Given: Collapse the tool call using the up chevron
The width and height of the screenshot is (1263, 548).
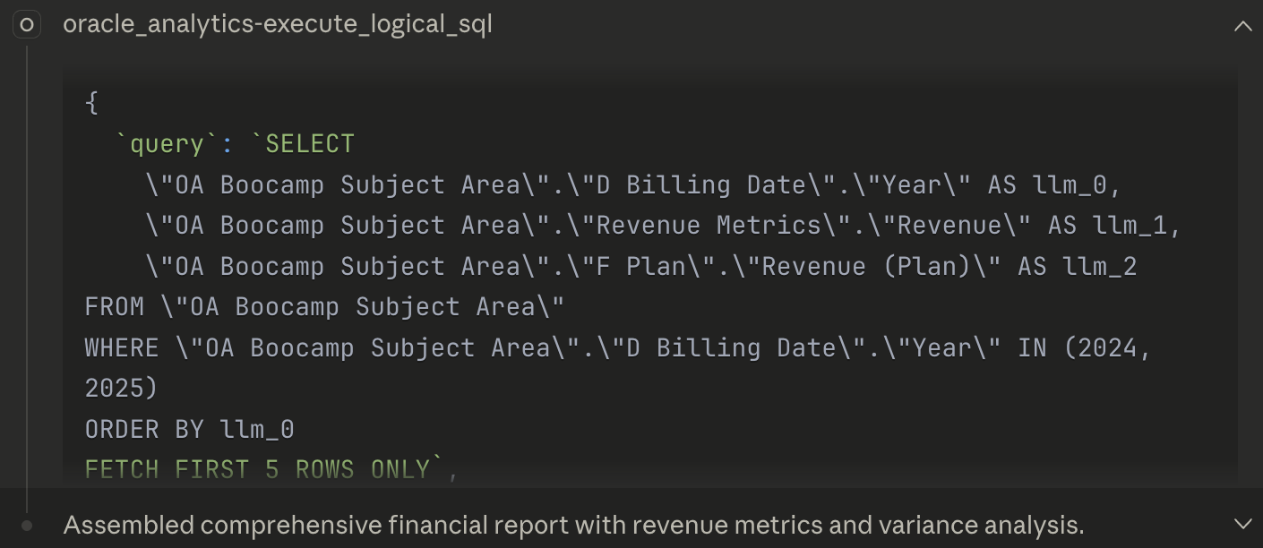Looking at the screenshot, I should pos(1243,27).
